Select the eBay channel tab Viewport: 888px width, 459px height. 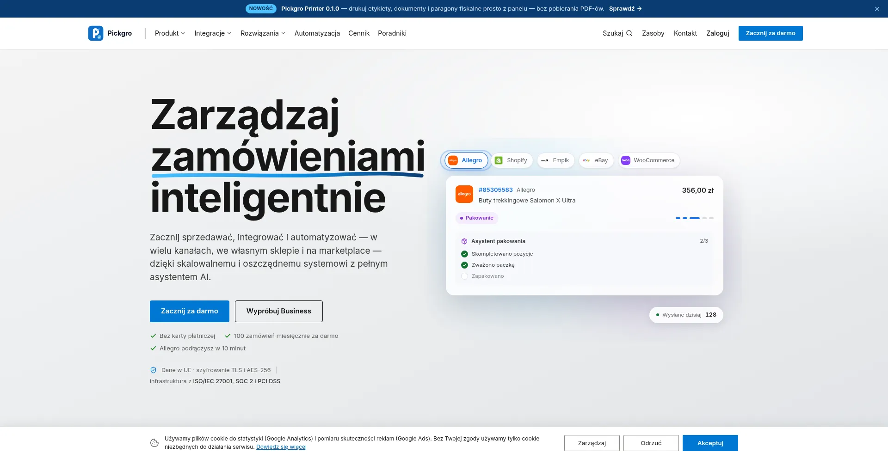tap(596, 160)
